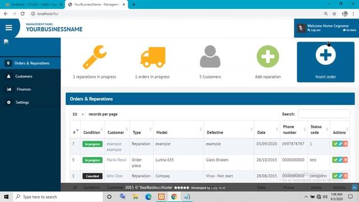Toggle the hamburger sidebar menu
Screen dimensions: 359x202
pyautogui.click(x=9, y=27)
